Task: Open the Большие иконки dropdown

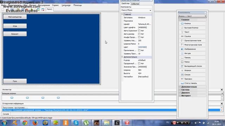Action: tap(222, 93)
